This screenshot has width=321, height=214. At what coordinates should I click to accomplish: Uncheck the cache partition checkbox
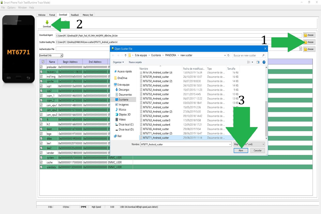41,162
